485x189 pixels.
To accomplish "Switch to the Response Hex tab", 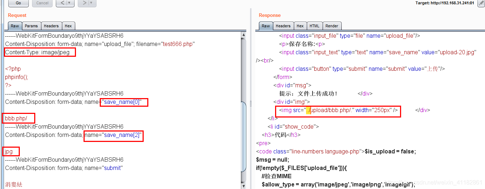I will [300, 26].
